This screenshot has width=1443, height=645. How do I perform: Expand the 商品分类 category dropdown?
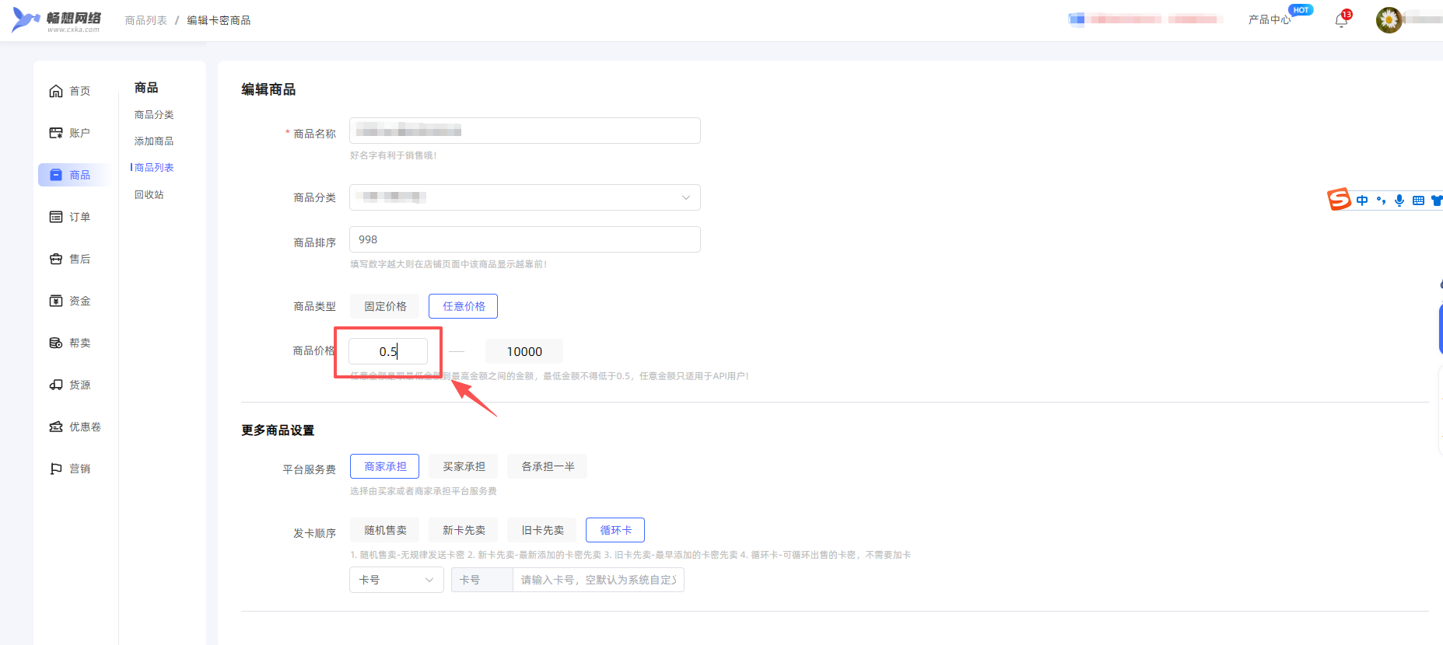pos(524,197)
